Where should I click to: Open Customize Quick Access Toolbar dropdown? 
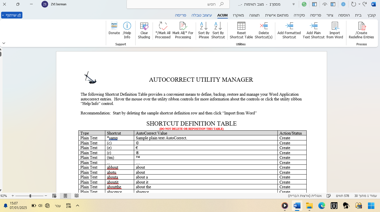[x=294, y=4]
